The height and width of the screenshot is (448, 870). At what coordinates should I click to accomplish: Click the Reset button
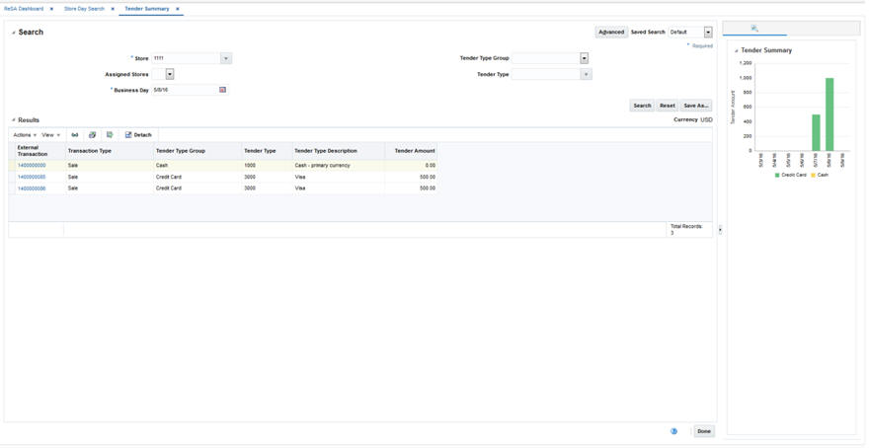click(x=667, y=106)
